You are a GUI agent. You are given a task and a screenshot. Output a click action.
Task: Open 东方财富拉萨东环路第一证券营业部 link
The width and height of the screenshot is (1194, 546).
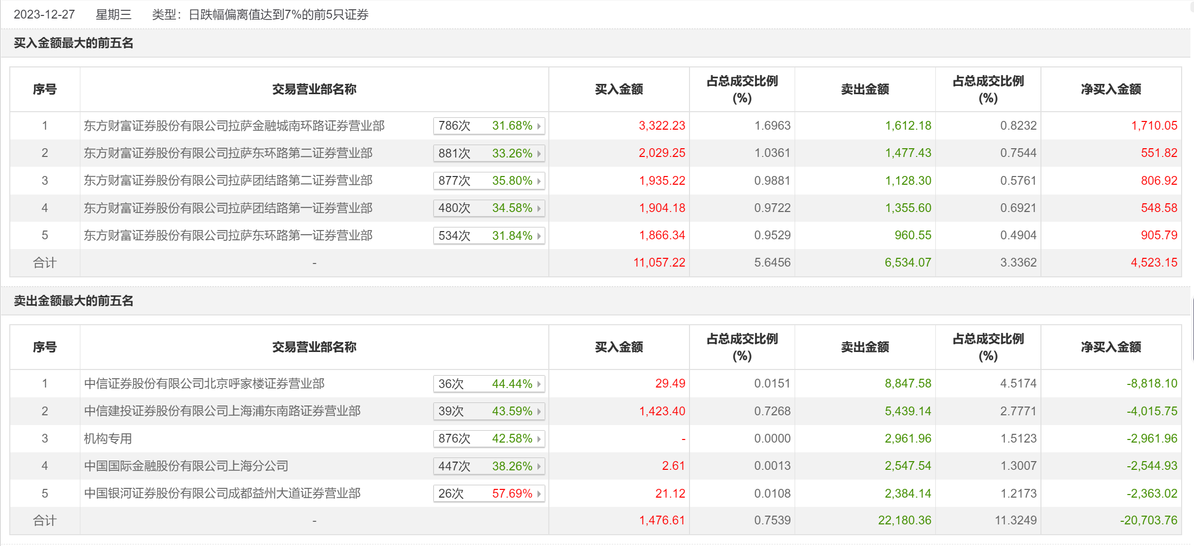coord(228,236)
